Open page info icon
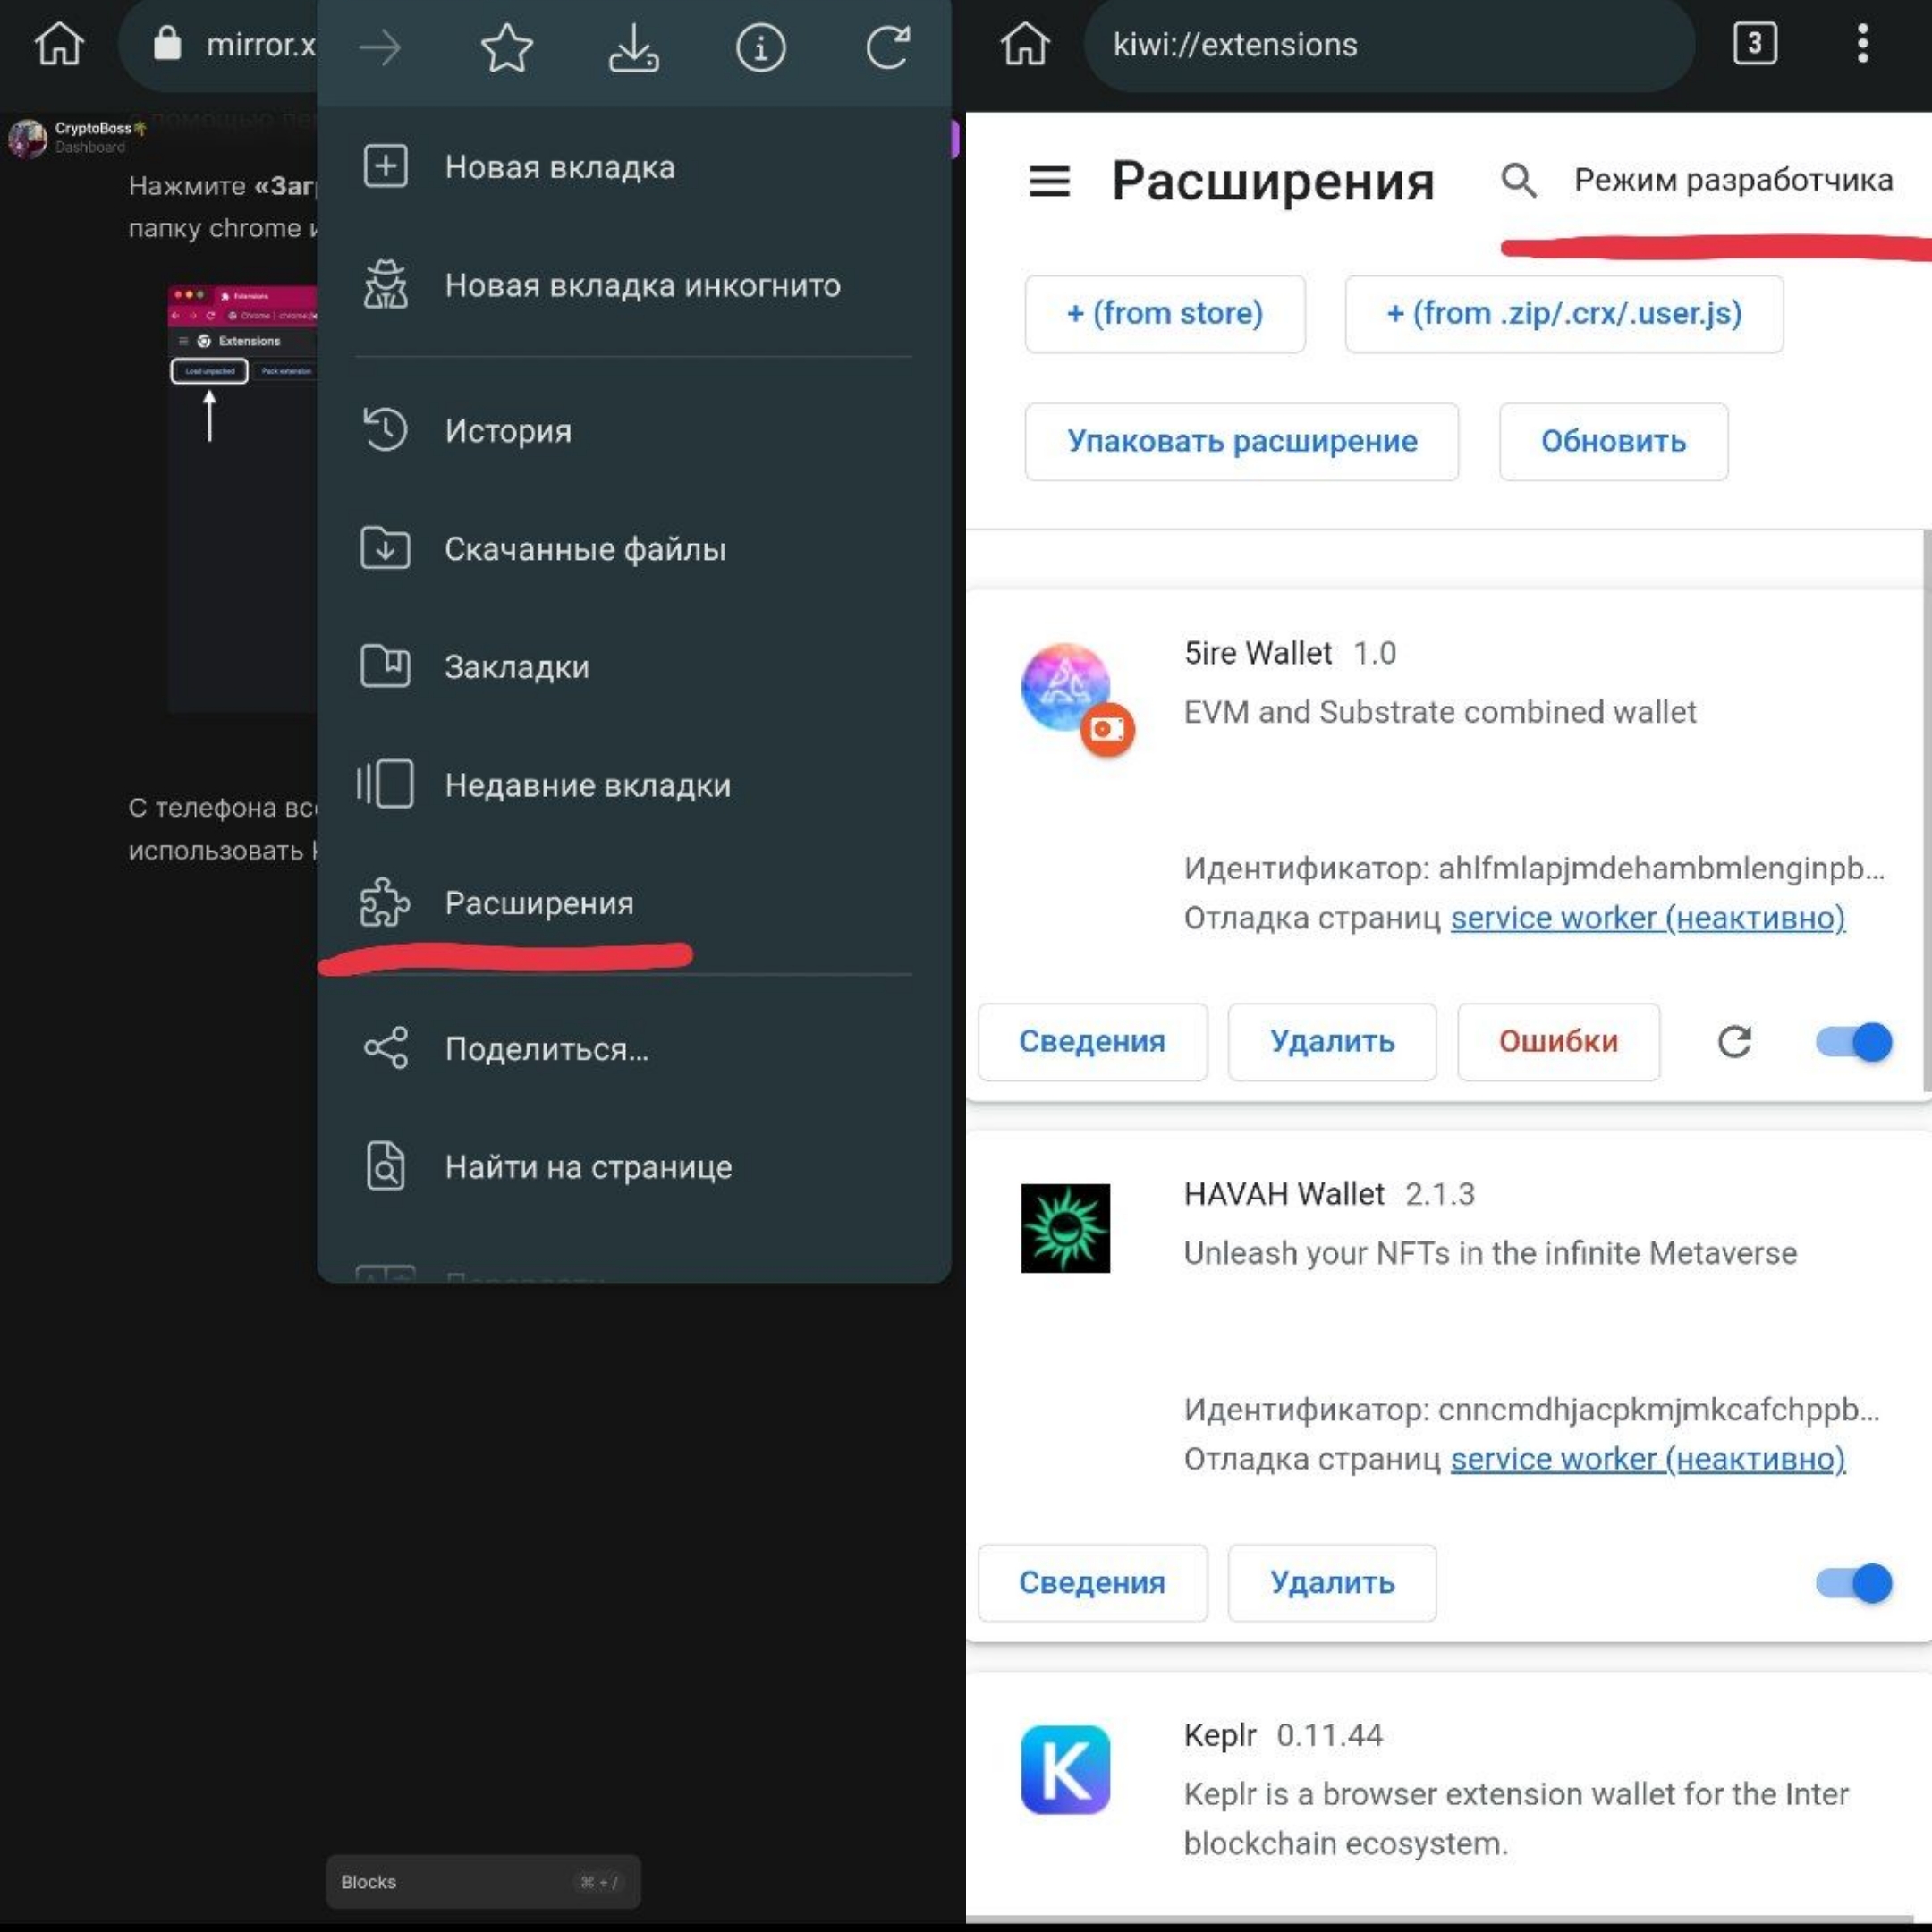The width and height of the screenshot is (1932, 1932). click(x=761, y=47)
